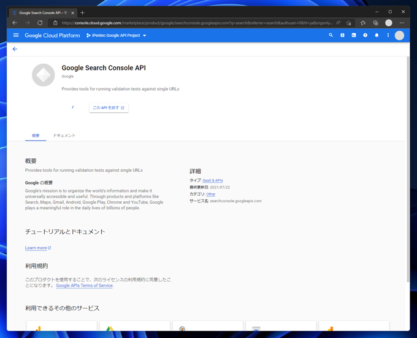Select the Google Search Console API browser tab

(44, 13)
